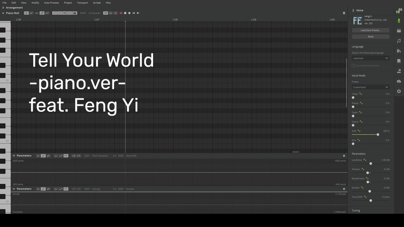Enable Use relaxed consonants checkbox
This screenshot has height=227, width=404.
point(353,66)
